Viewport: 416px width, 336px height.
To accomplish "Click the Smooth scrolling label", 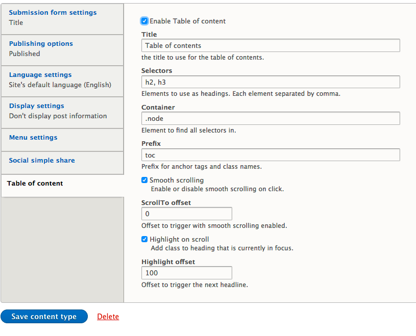I will pos(177,180).
